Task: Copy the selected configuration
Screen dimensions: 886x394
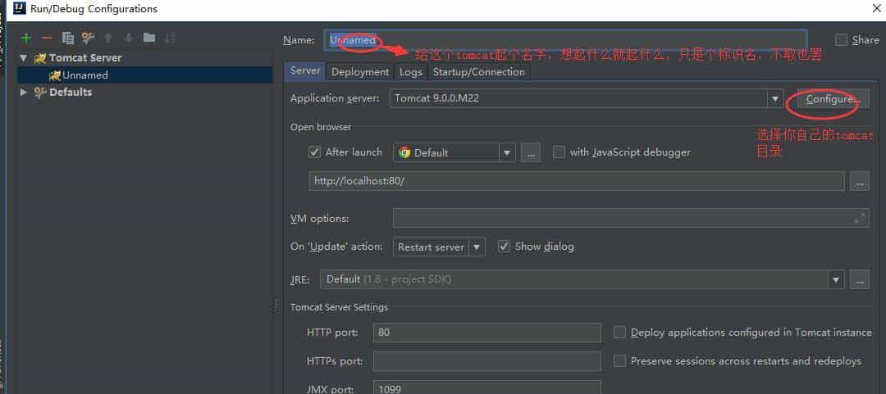Action: 68,38
